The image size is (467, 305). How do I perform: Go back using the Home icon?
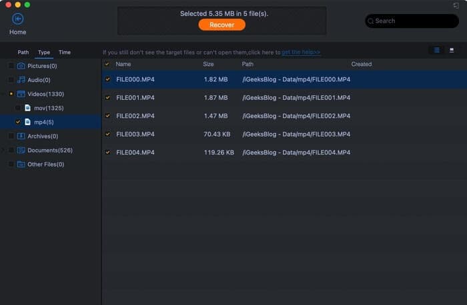point(18,19)
